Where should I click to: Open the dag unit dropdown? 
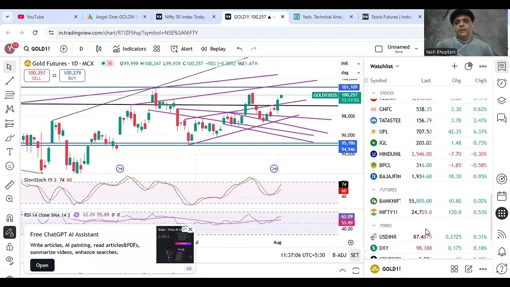coord(350,73)
